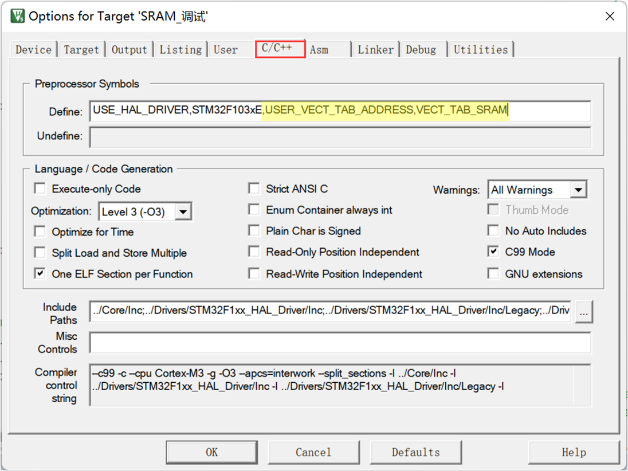
Task: Select the Target tab
Action: point(81,50)
